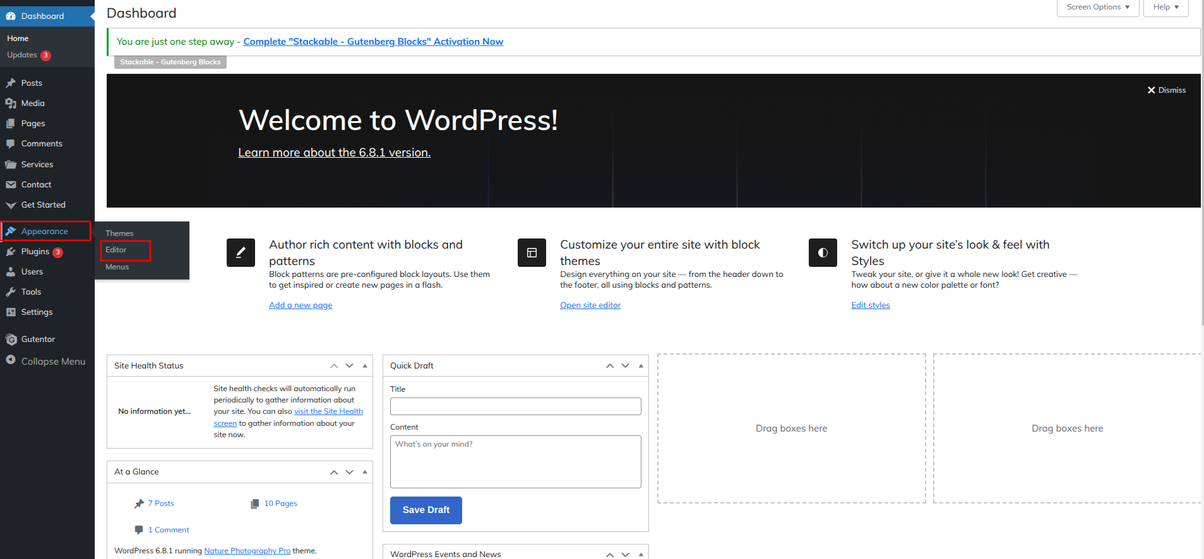Click the 'No information yet...' text
The image size is (1204, 559).
click(x=155, y=411)
